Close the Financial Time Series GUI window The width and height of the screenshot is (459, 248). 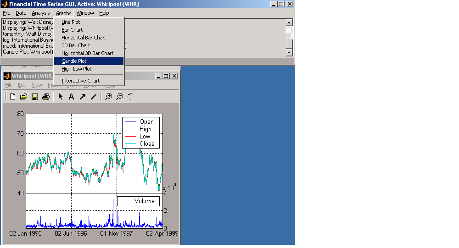[x=290, y=4]
